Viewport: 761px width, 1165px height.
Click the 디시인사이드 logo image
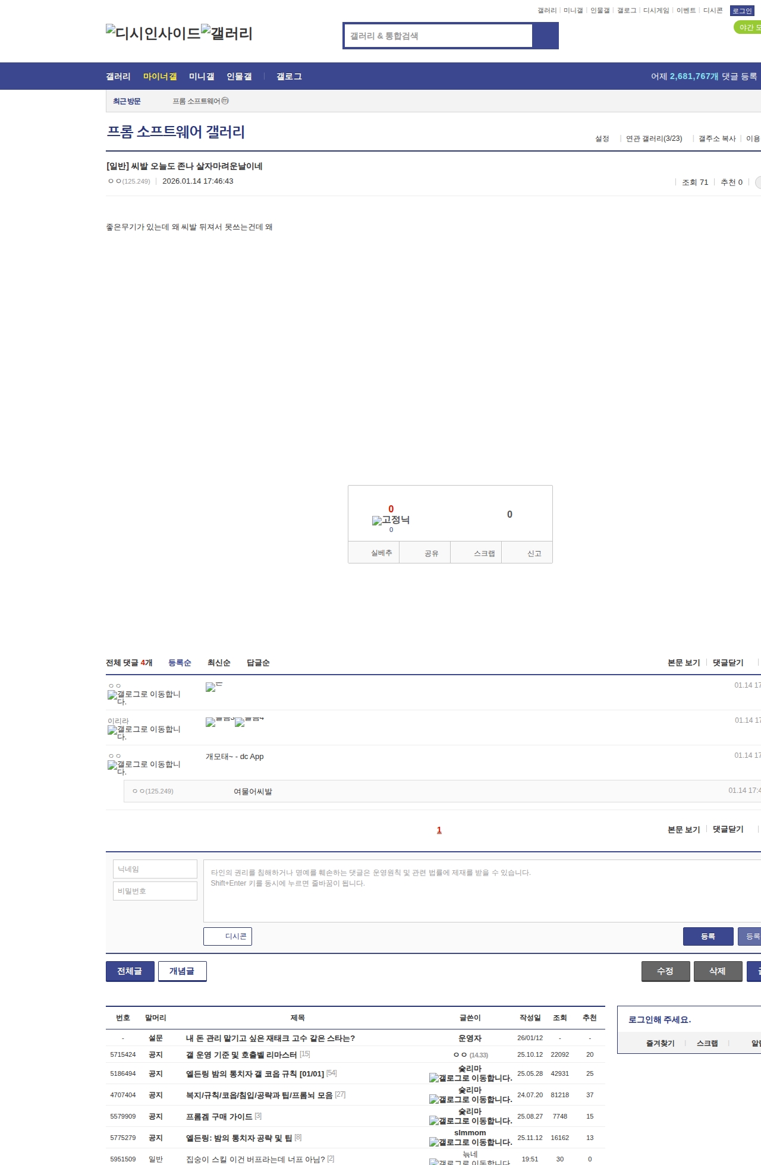click(x=153, y=33)
